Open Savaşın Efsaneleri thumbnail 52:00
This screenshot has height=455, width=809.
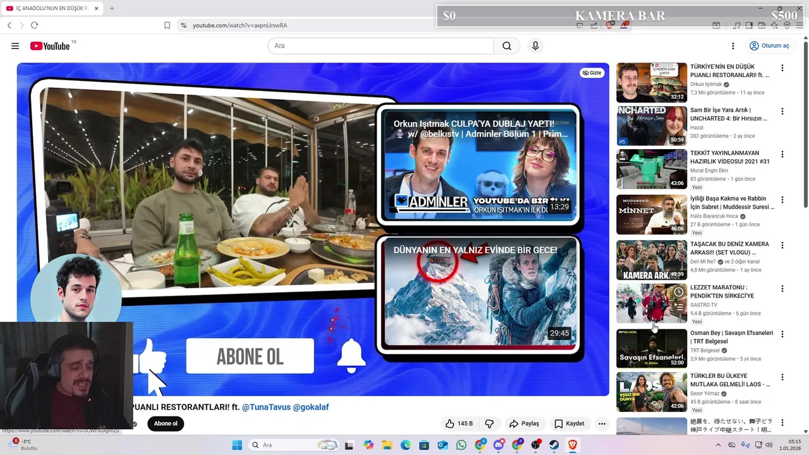(x=652, y=348)
